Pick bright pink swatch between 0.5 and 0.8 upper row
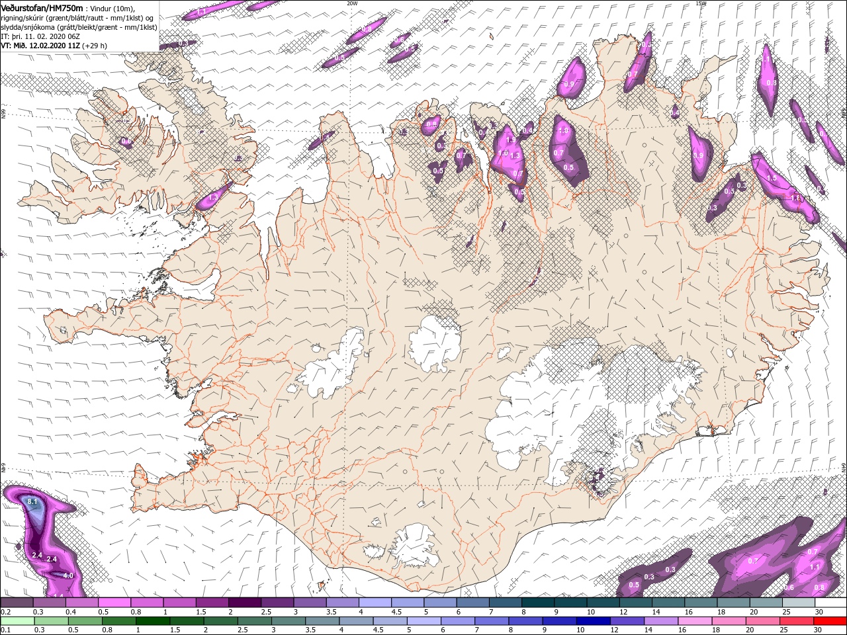Image resolution: width=847 pixels, height=635 pixels. coord(114,603)
